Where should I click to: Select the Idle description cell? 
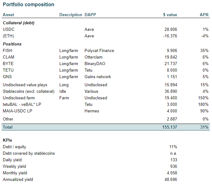62,92
